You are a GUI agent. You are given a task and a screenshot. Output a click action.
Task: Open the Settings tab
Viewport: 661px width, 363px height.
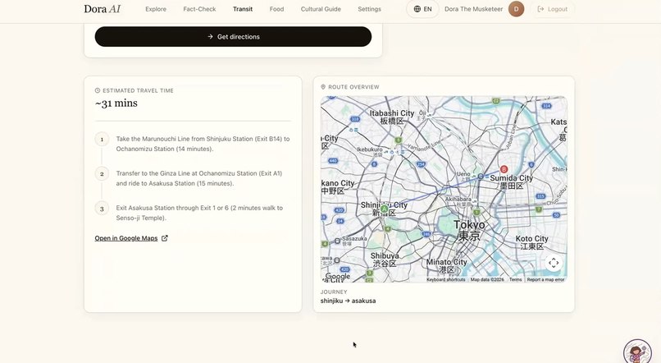(369, 9)
